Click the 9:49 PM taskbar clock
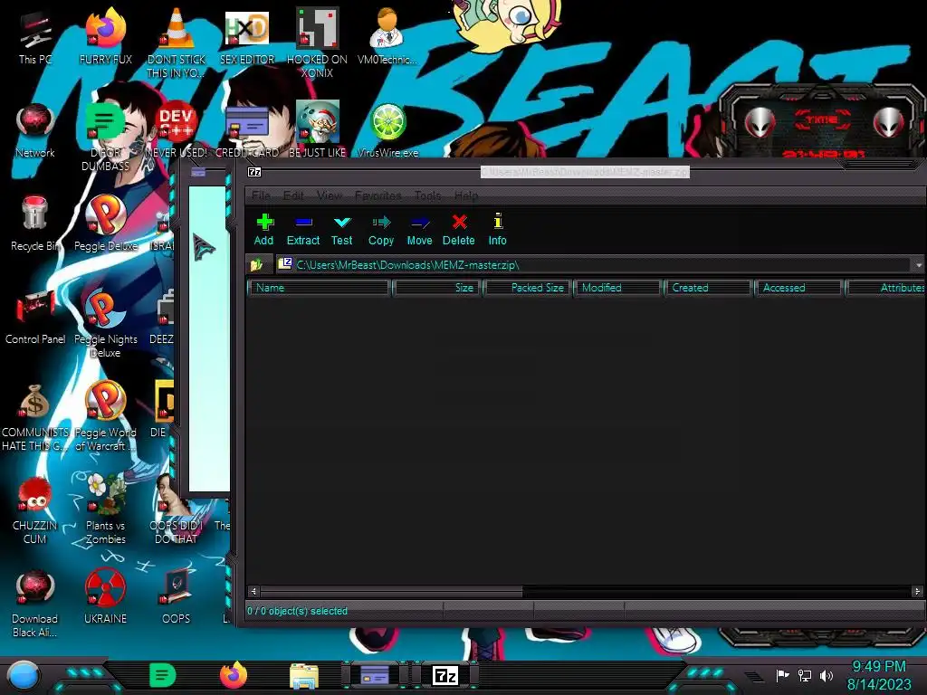 (x=879, y=667)
